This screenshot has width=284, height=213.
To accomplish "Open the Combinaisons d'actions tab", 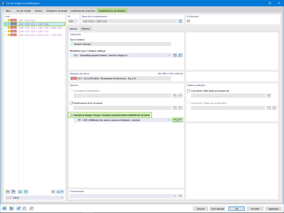I will [83, 11].
